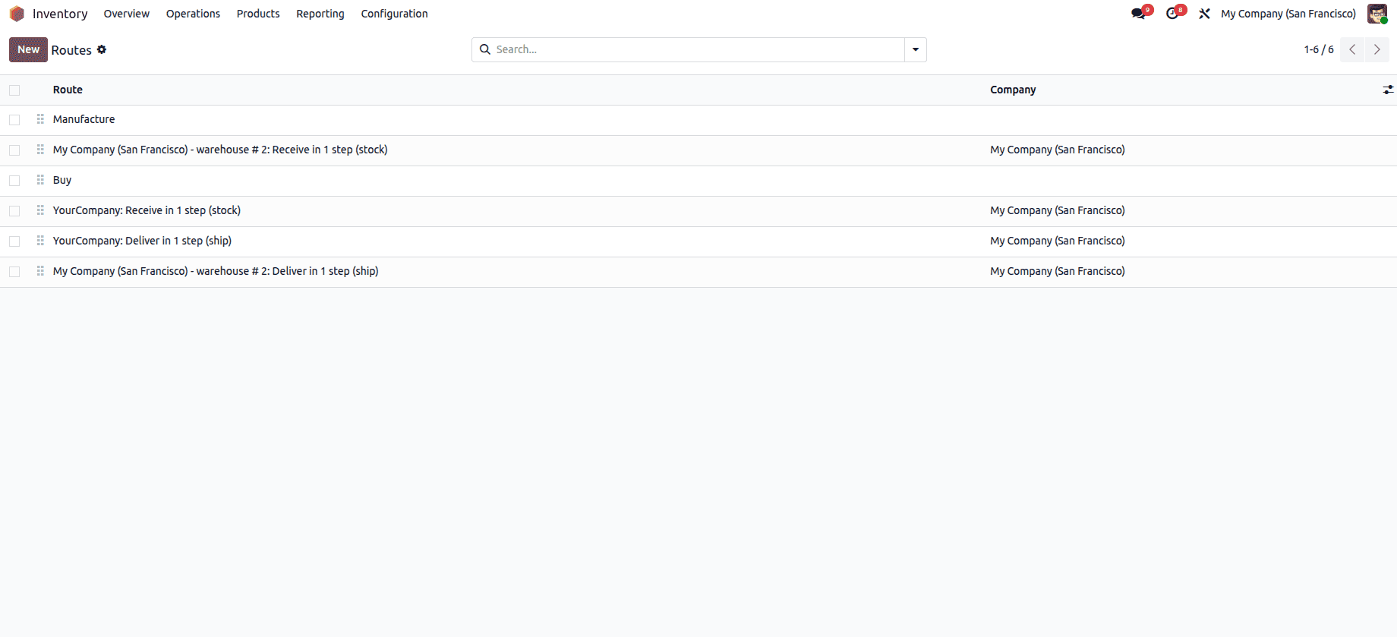Viewport: 1397px width, 637px height.
Task: Sort by the Company column header
Action: pyautogui.click(x=1013, y=90)
